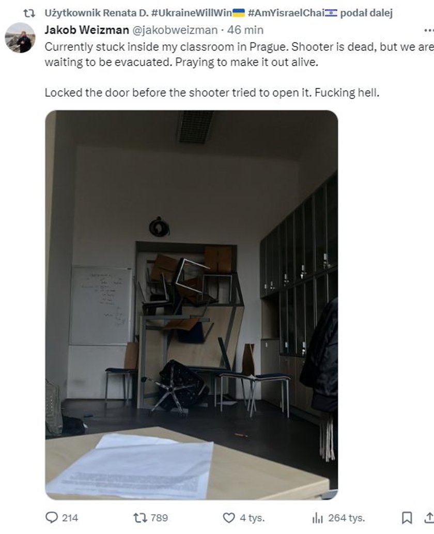Screen dimensions: 434x534
Task: Click the @jakobweizman handle
Action: tap(175, 30)
